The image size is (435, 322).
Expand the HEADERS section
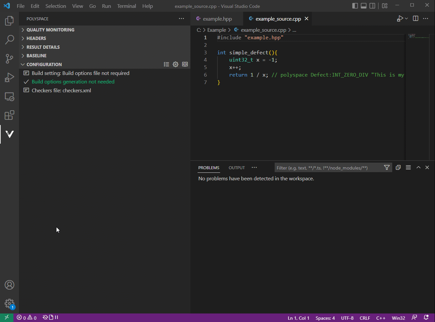pos(37,38)
